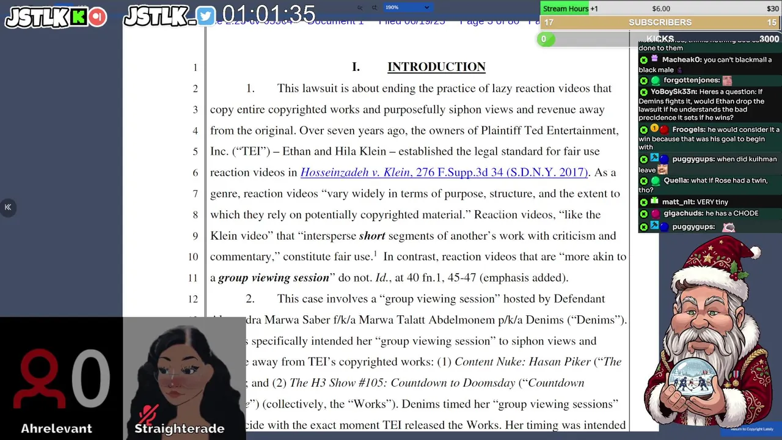The height and width of the screenshot is (440, 782).
Task: Click the green badge beside forgottenjones
Action: [x=655, y=81]
